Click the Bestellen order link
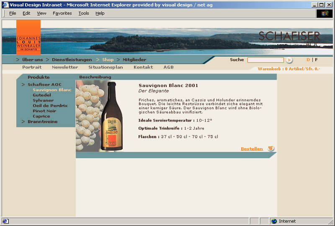This screenshot has height=226, width=335. 252,149
